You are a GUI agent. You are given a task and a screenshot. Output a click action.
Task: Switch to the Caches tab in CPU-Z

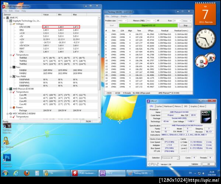pyautogui.click(x=159, y=106)
